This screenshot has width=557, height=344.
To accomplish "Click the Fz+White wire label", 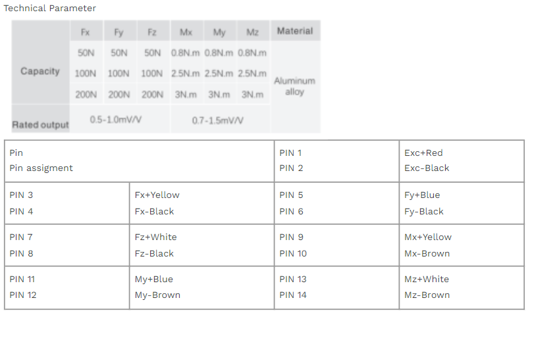I will [x=155, y=237].
